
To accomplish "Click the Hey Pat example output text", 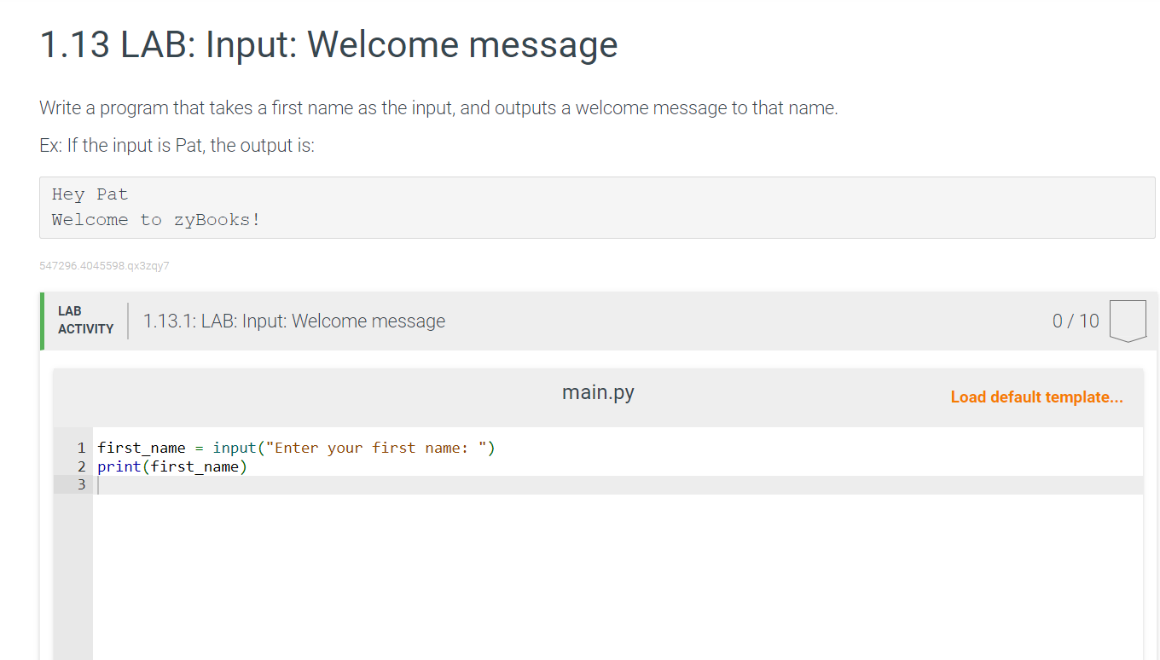I will [90, 194].
